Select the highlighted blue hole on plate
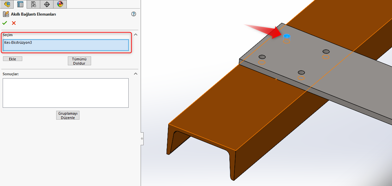The height and width of the screenshot is (186, 392). (x=287, y=36)
